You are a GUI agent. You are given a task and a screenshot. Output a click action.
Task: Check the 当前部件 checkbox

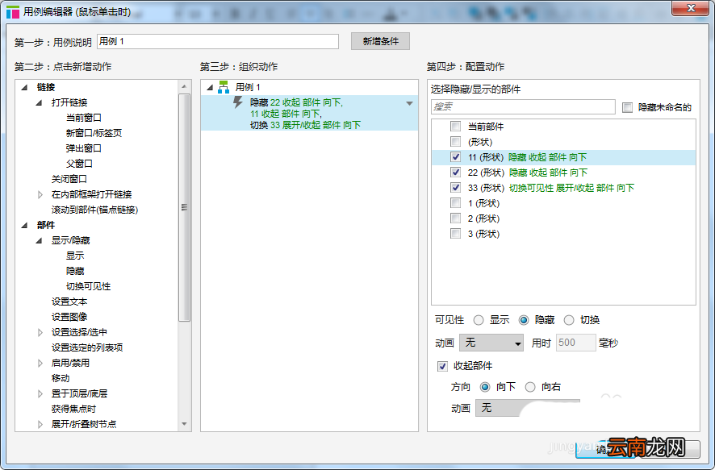(455, 126)
